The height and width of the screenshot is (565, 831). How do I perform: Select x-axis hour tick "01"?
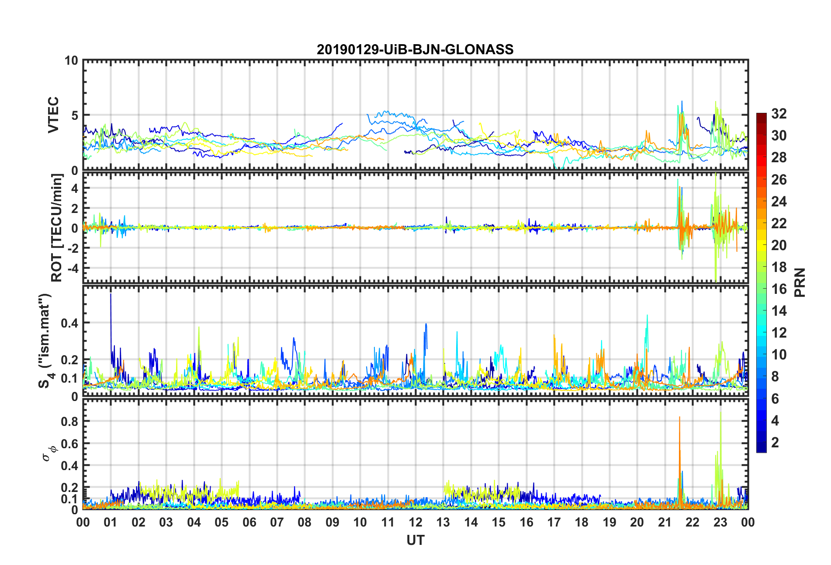click(x=111, y=523)
